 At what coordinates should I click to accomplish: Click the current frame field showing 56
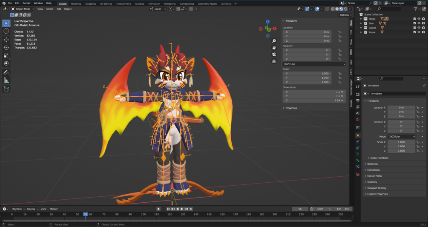tap(300, 209)
